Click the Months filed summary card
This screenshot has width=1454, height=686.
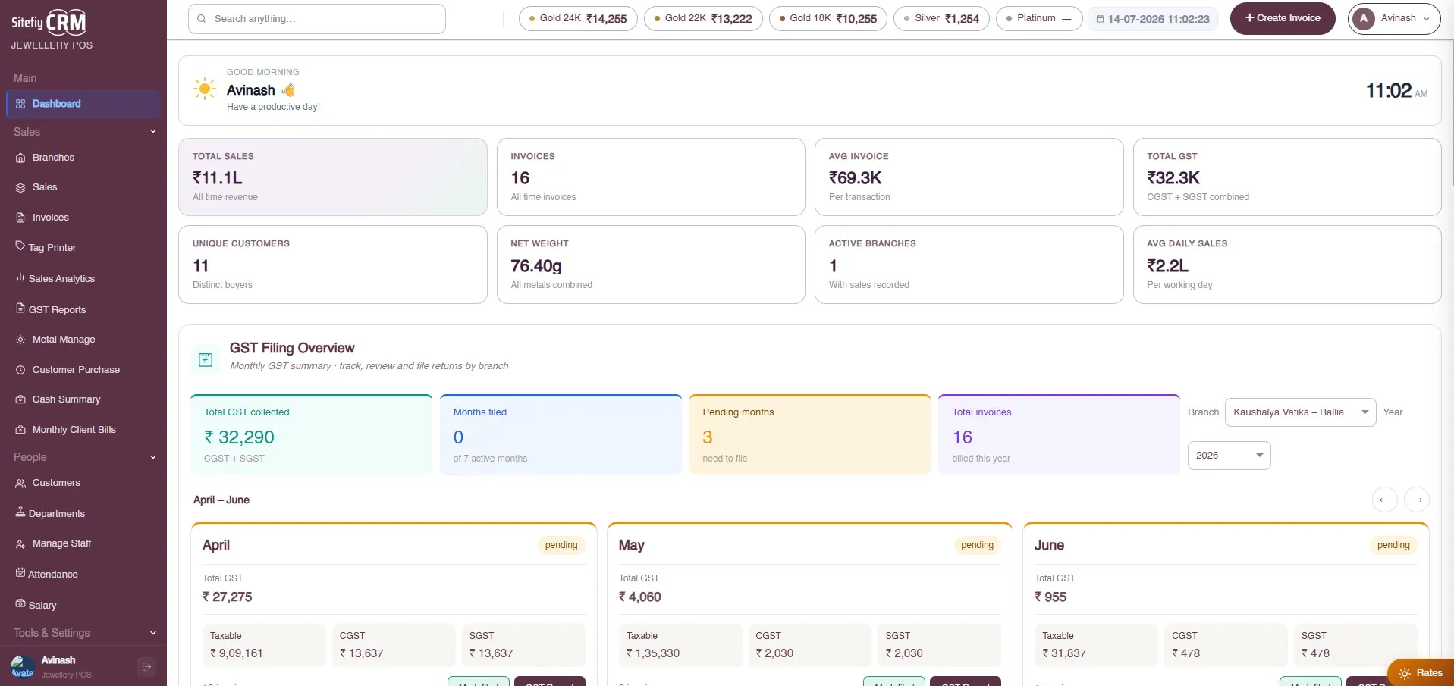[x=561, y=434]
